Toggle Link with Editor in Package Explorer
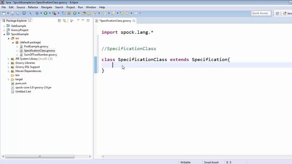Screen dimensions: 292x164 pos(64,20)
